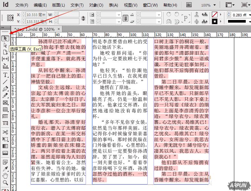Click the select previous object icon
The image size is (251, 191).
205,14
